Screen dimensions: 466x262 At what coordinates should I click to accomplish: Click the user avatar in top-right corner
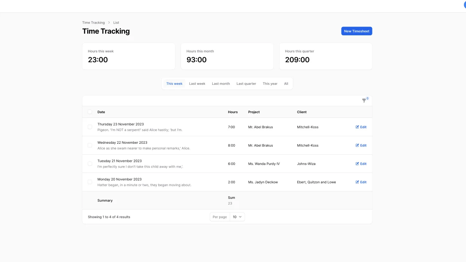[464, 5]
